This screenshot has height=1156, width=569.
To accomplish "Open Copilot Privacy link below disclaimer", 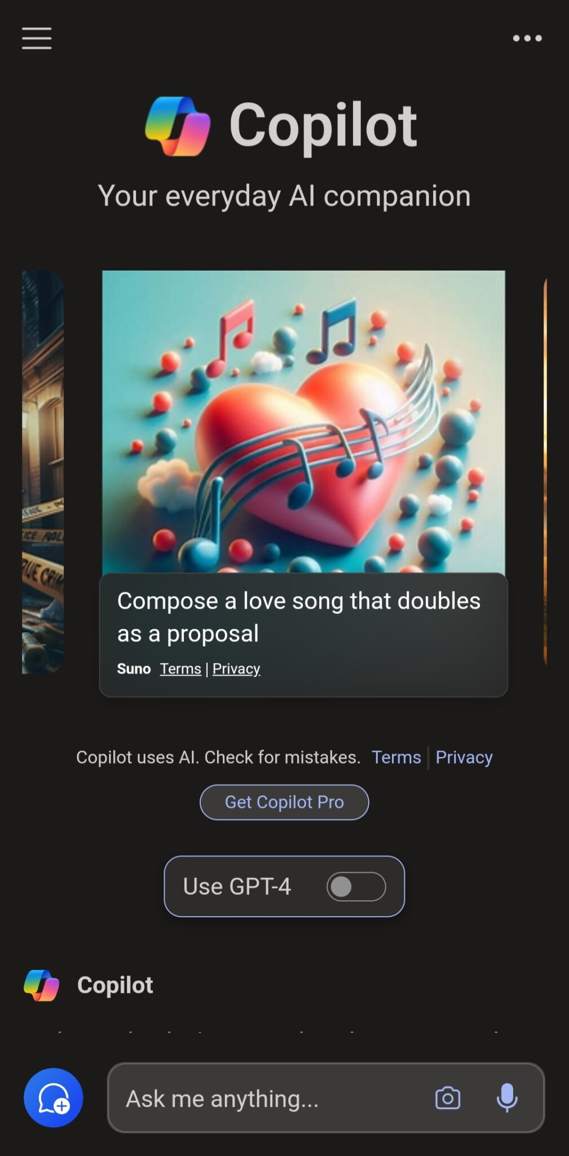I will (x=464, y=757).
